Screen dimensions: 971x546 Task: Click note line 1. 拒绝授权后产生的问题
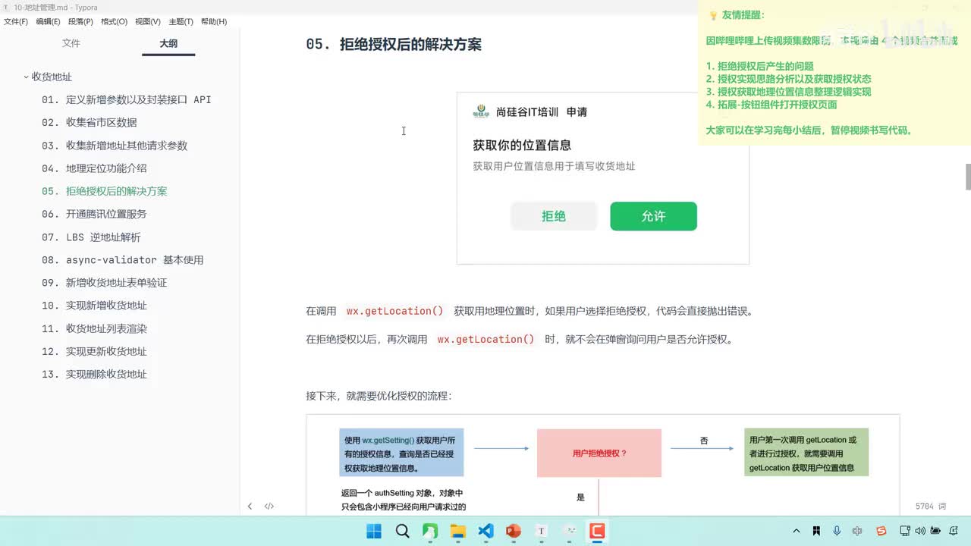point(759,66)
